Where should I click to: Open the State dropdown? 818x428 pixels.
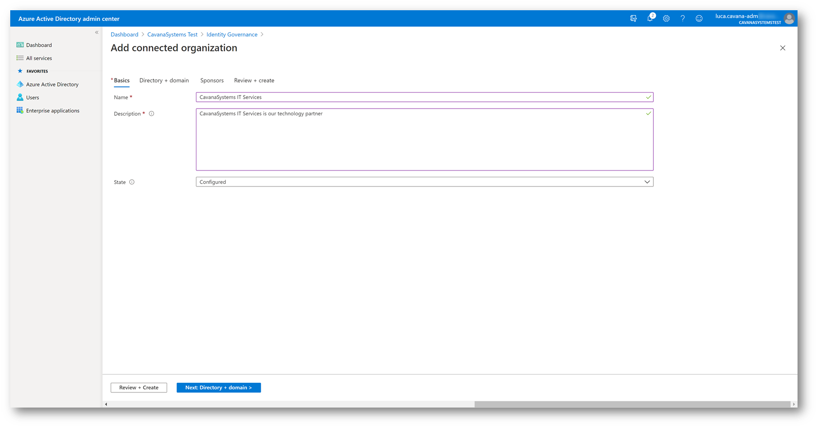pyautogui.click(x=424, y=182)
